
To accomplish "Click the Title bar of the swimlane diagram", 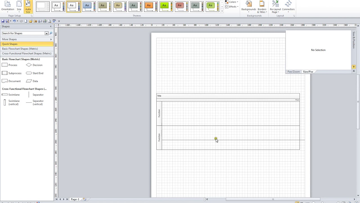I will point(228,96).
